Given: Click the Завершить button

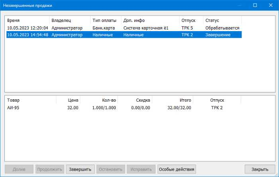Looking at the screenshot, I should (81, 169).
